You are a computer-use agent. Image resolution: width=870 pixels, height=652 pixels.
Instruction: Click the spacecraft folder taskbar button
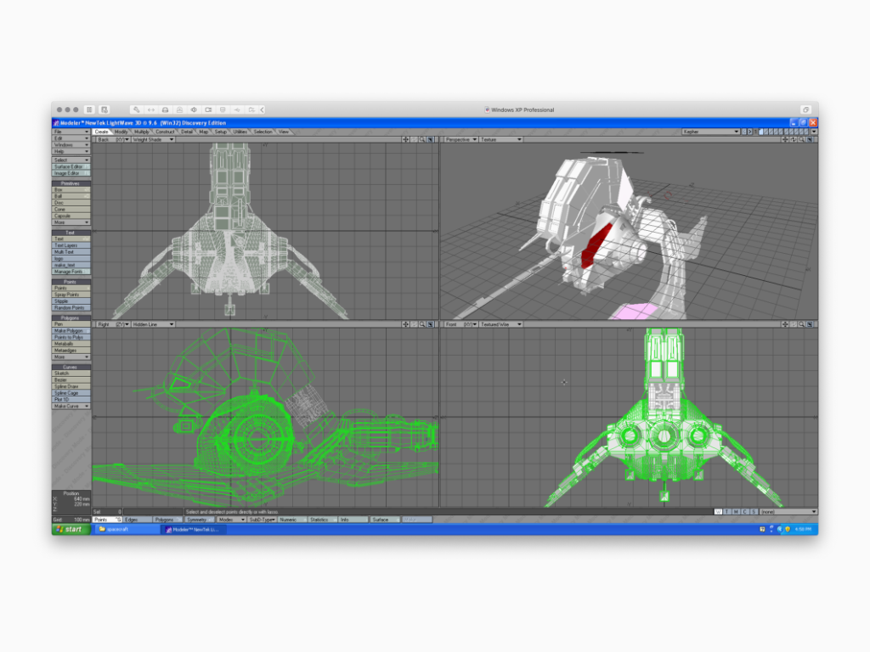tap(127, 530)
